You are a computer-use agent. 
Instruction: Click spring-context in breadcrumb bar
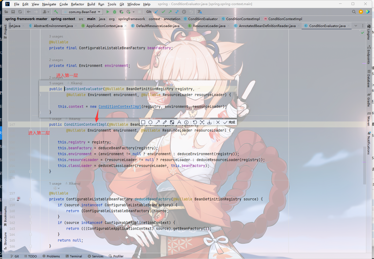(63, 19)
